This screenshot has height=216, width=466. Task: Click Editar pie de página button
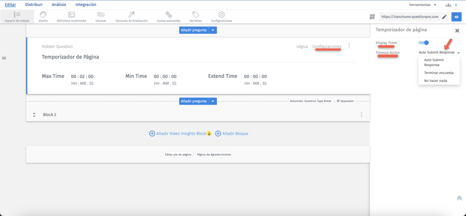[x=178, y=154]
